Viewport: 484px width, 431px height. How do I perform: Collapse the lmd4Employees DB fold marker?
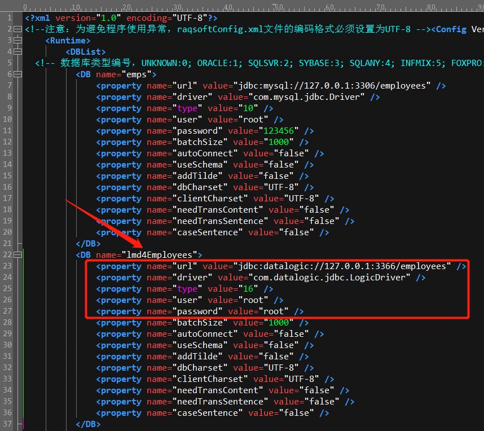pos(18,255)
